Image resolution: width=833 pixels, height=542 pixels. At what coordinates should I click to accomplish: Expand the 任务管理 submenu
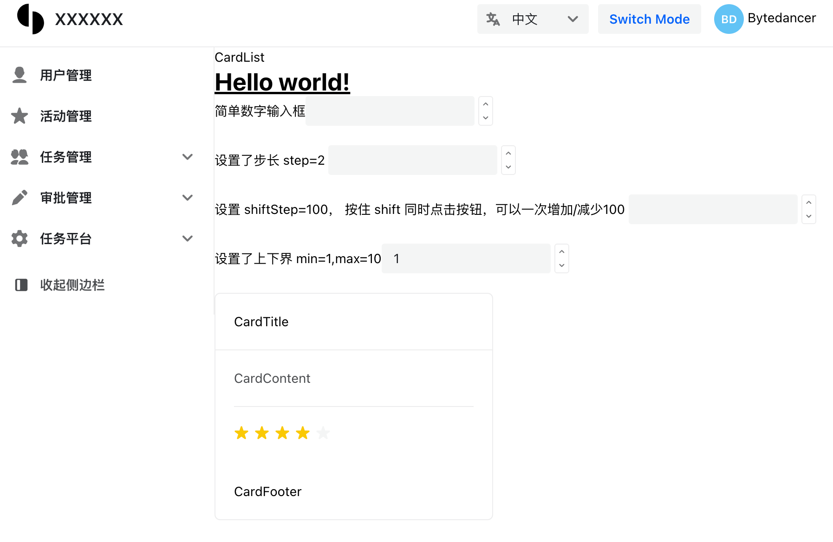point(188,157)
